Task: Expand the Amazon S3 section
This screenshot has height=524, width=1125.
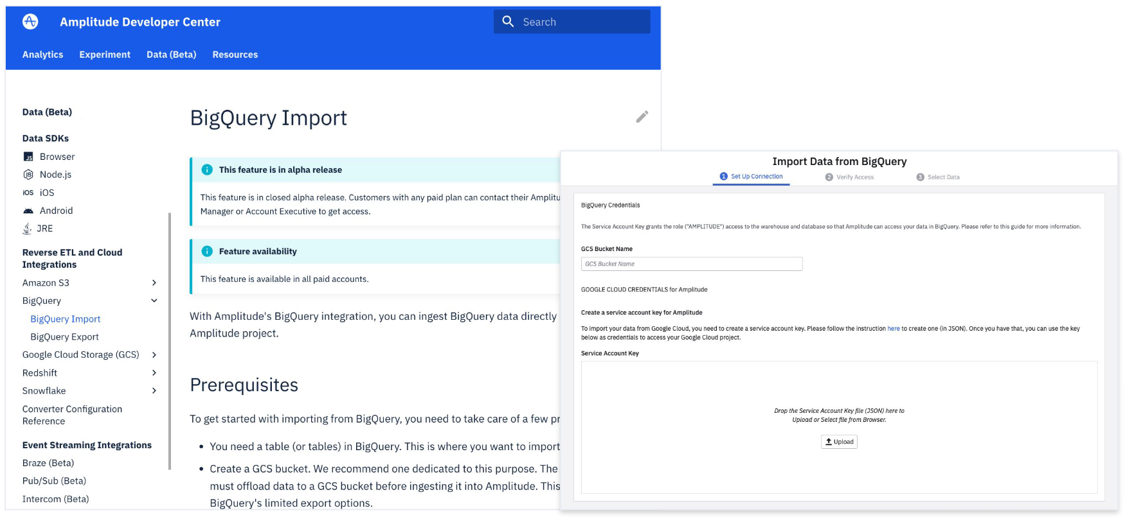Action: (154, 283)
